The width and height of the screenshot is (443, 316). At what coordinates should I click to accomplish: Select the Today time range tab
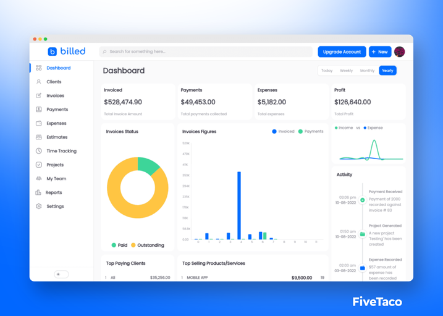(327, 70)
